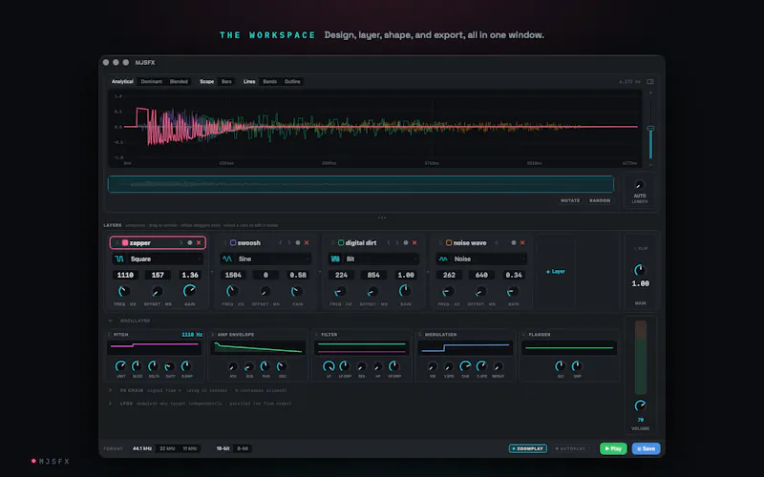Viewport: 764px width, 477px height.
Task: Collapse the Amp Envelope panel
Action: [213, 335]
